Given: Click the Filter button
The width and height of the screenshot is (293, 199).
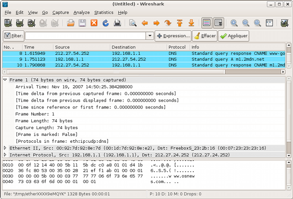Looking at the screenshot, I should tap(14, 36).
